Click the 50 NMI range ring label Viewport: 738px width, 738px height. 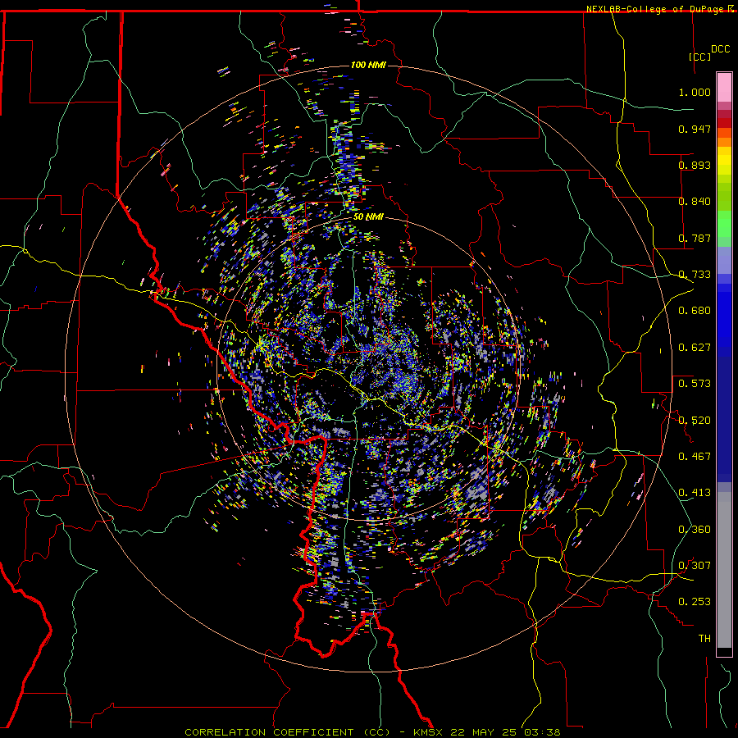(x=368, y=217)
